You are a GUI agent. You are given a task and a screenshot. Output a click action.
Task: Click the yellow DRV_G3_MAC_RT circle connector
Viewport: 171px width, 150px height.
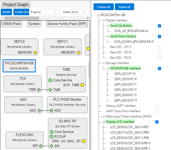(83, 141)
